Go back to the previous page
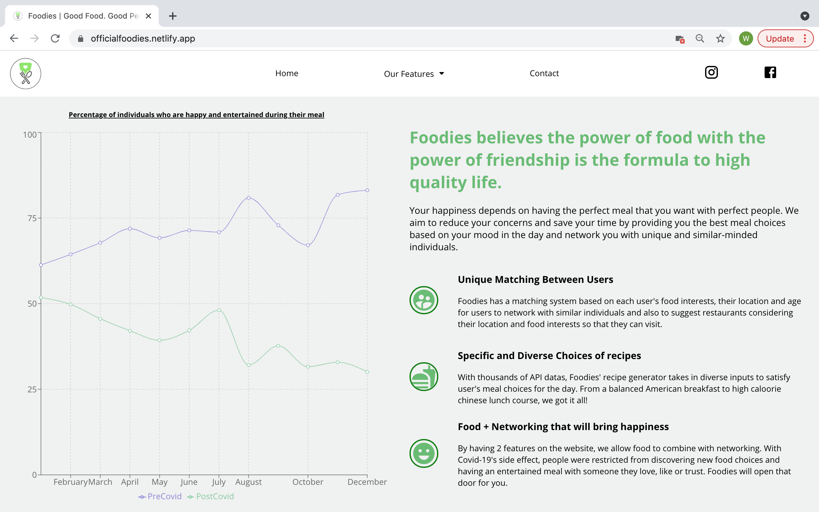The width and height of the screenshot is (819, 512). (x=14, y=39)
